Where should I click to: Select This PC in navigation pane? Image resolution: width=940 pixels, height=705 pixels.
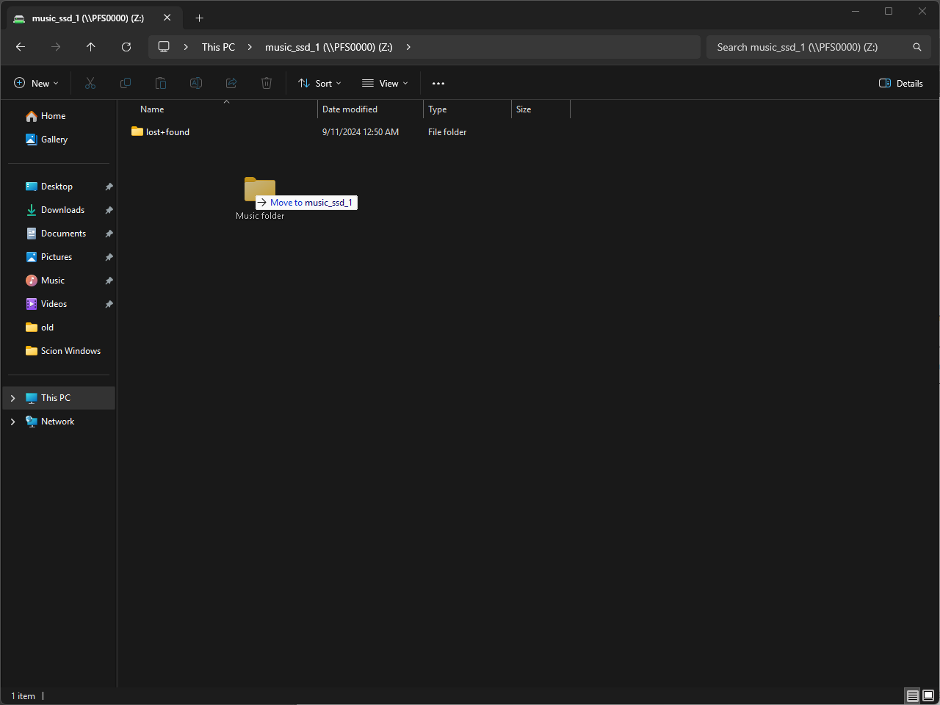(59, 398)
